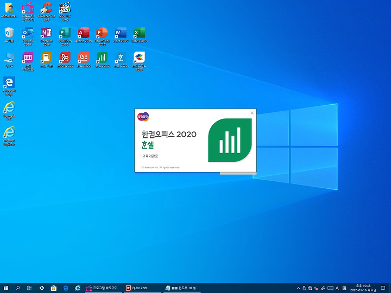
Task: Show hidden system tray icons
Action: click(298, 288)
